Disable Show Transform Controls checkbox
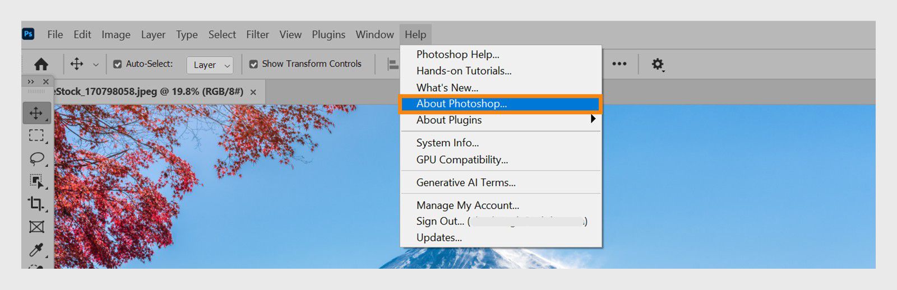 pyautogui.click(x=253, y=64)
